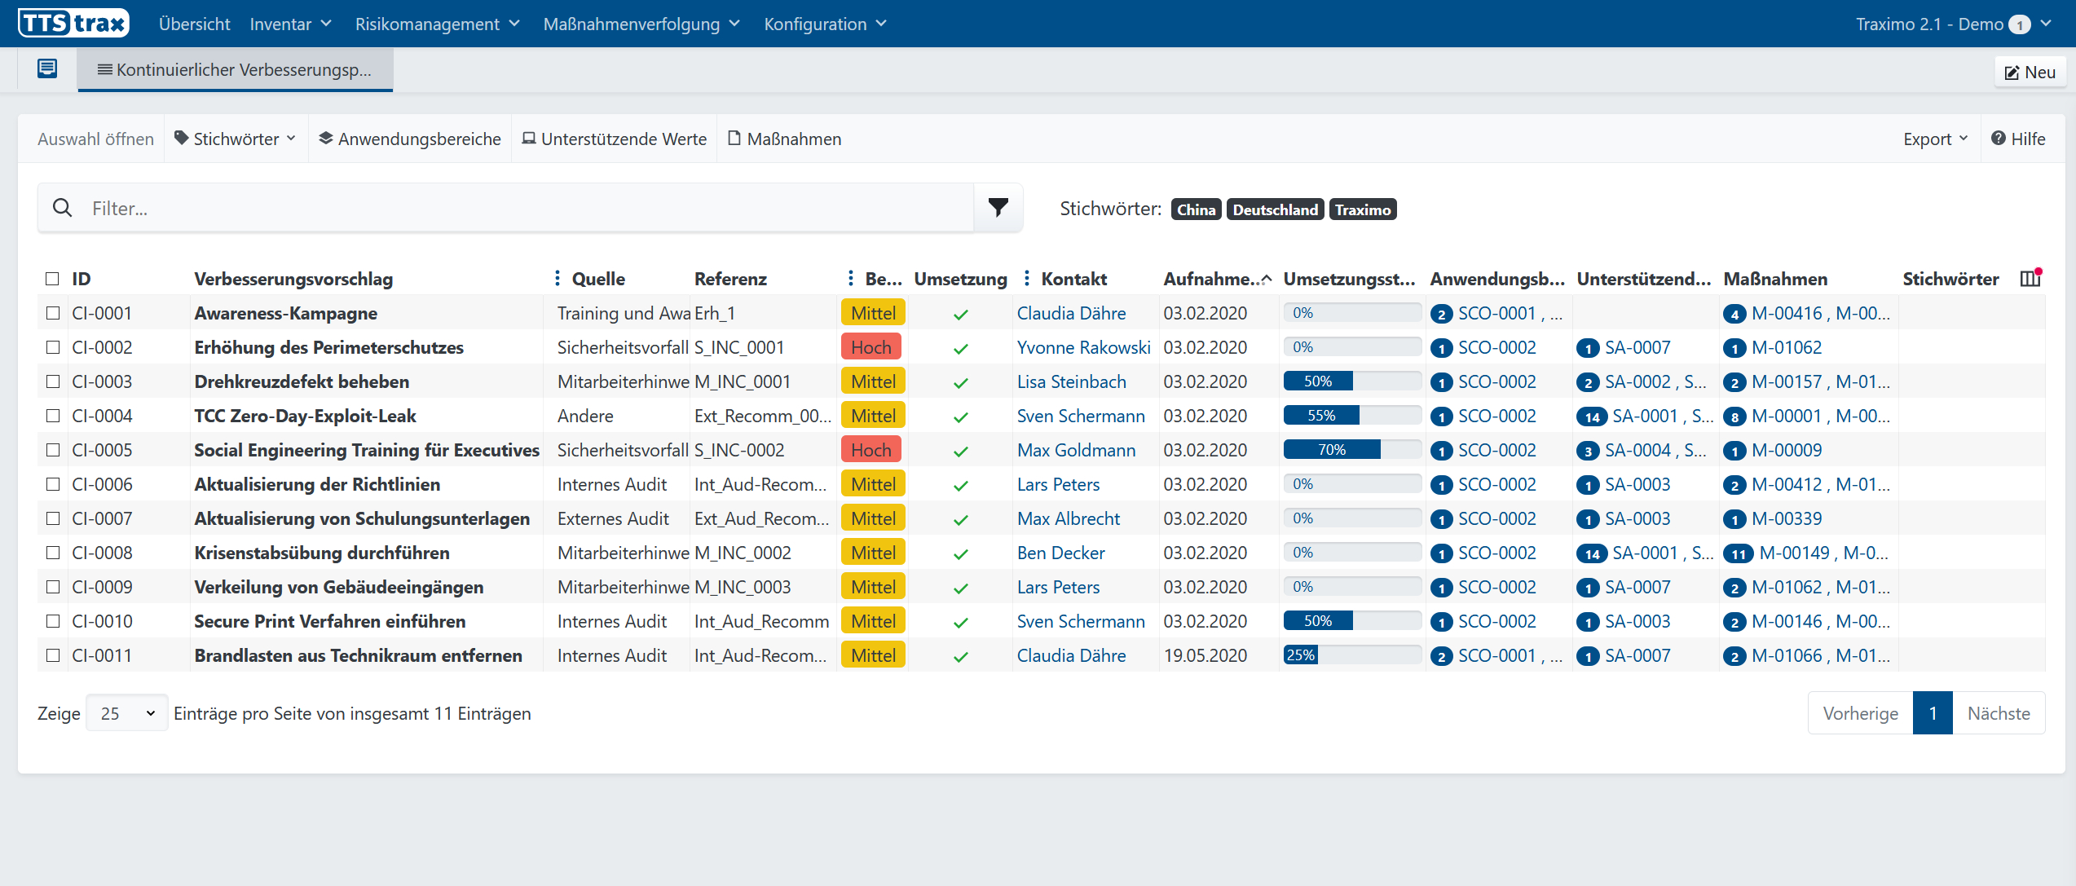Screen dimensions: 2076x886
Task: Expand the Export menu
Action: coord(1935,139)
